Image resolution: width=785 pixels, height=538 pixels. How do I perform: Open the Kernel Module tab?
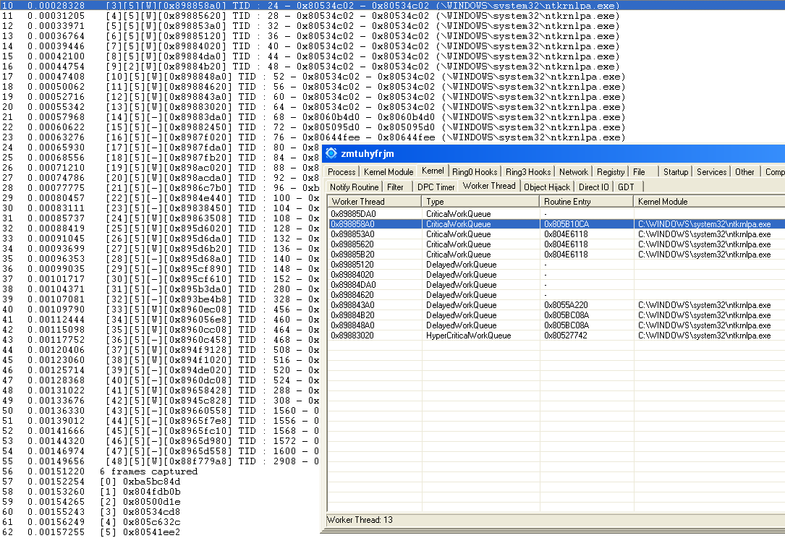click(389, 172)
